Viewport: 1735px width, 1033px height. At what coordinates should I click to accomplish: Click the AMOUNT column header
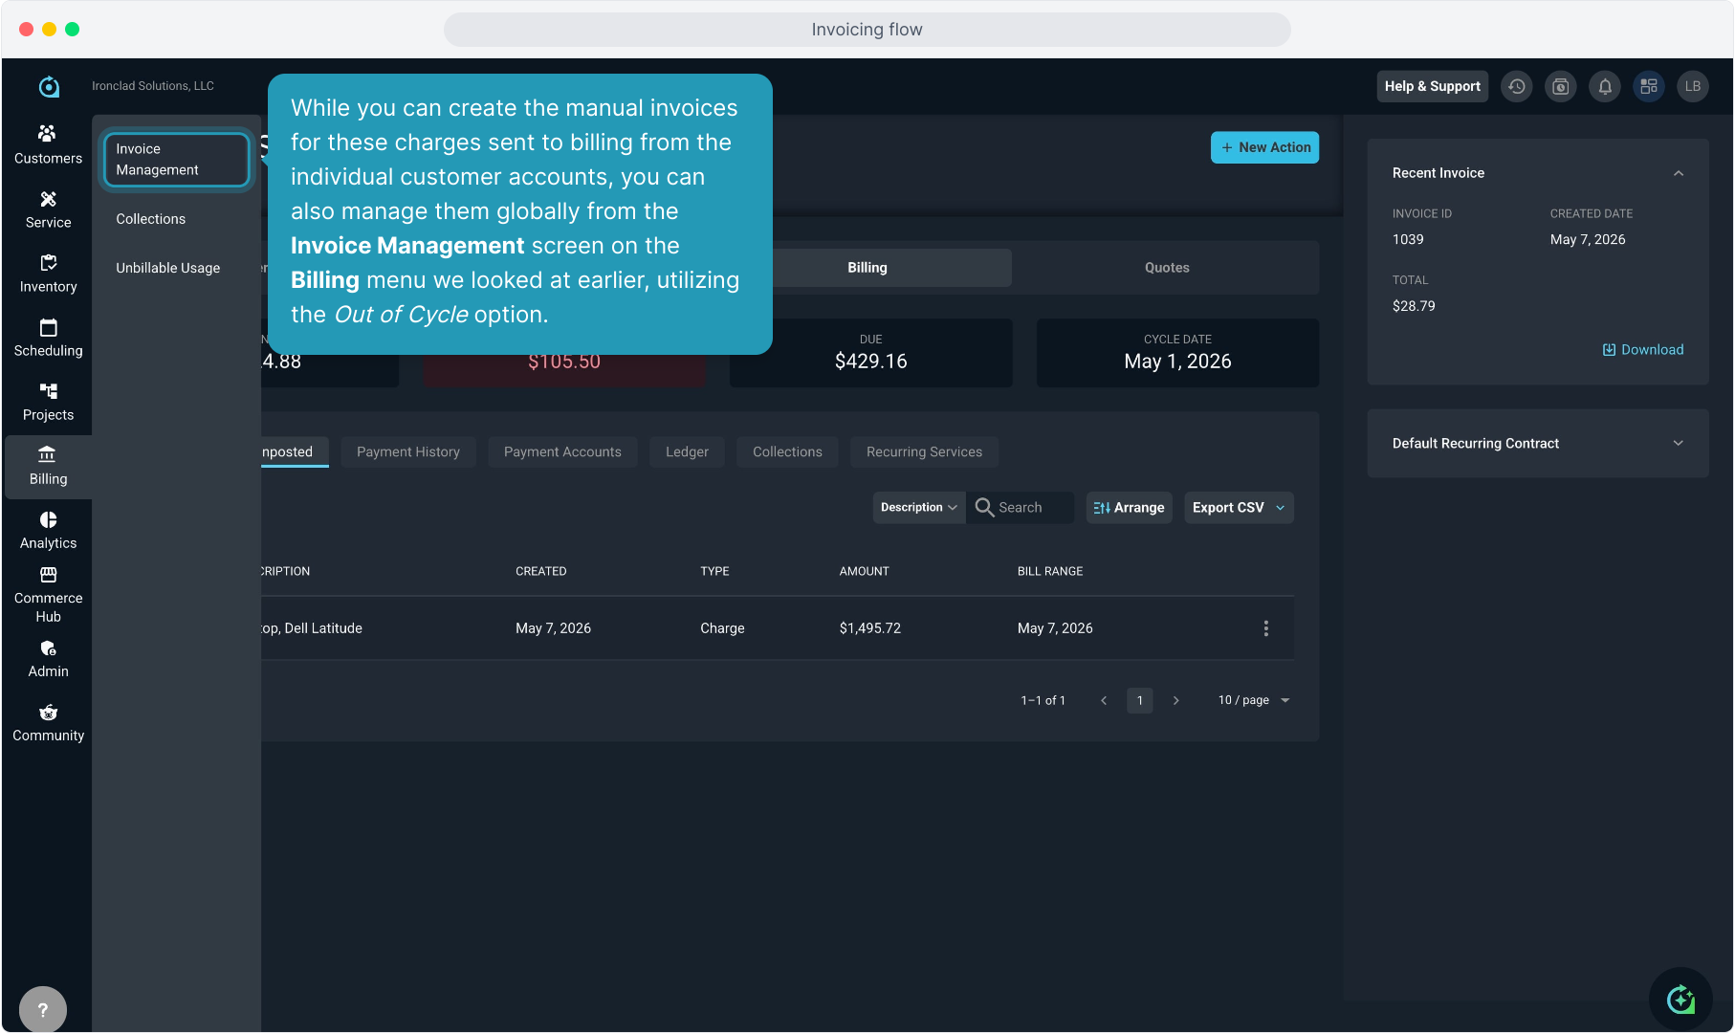(x=865, y=571)
